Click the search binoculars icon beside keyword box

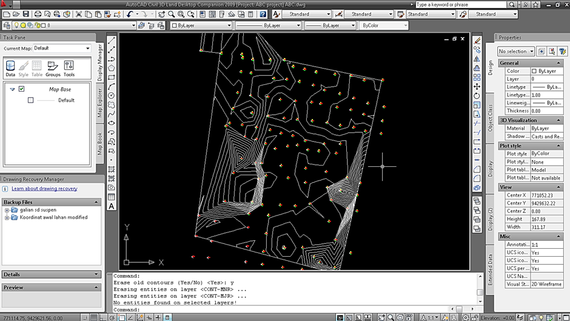click(x=512, y=5)
